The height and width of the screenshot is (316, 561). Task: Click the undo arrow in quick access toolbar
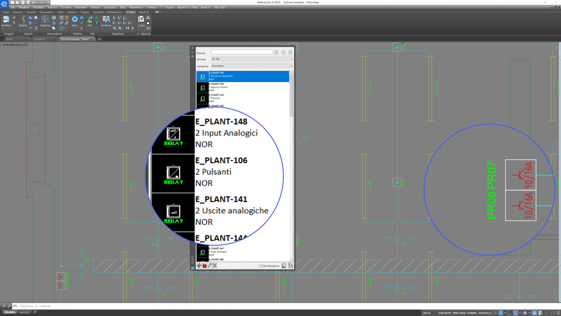pos(33,2)
